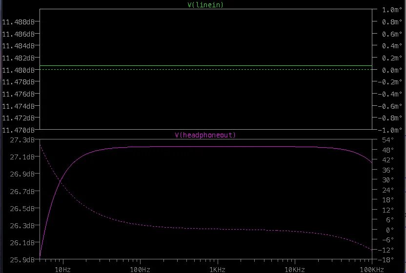The height and width of the screenshot is (273, 406).
Task: Click the 11.486dB axis label
Action: (19, 34)
